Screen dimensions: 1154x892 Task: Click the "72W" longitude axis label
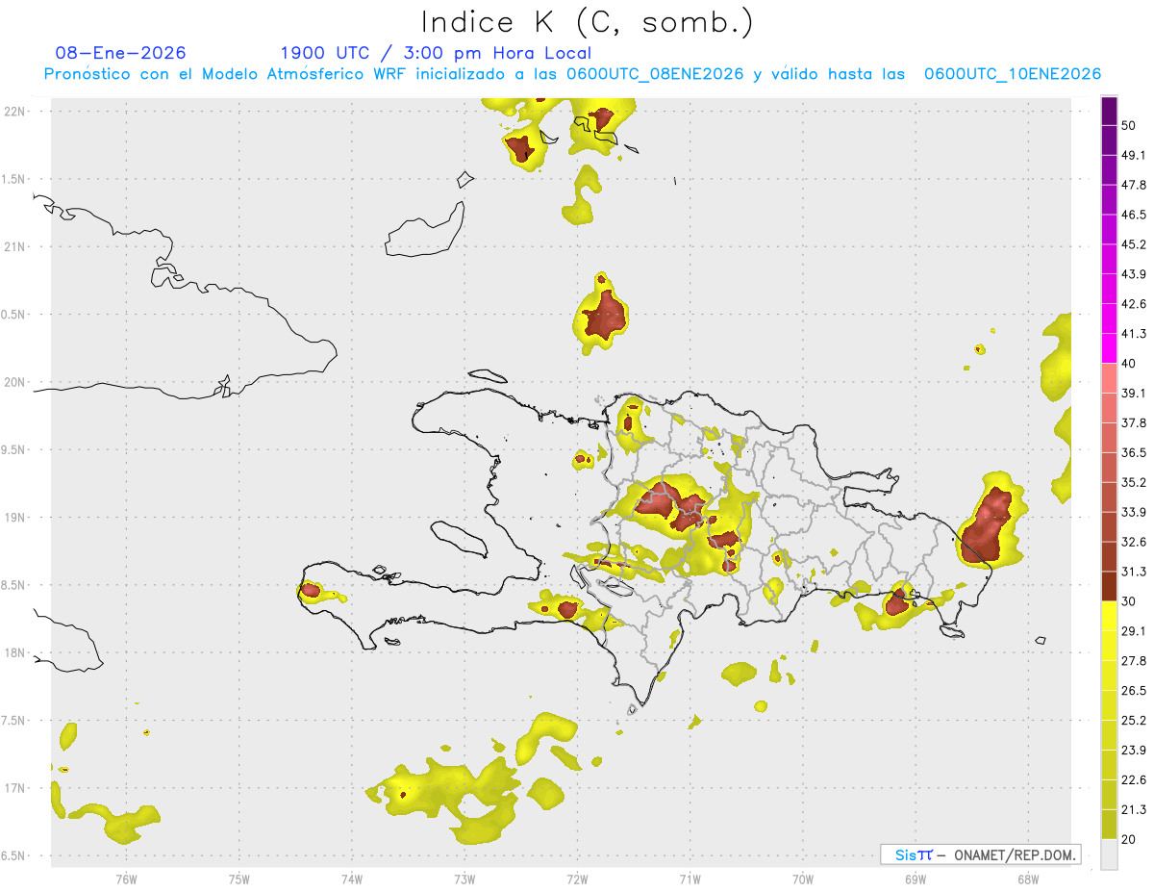tap(577, 879)
